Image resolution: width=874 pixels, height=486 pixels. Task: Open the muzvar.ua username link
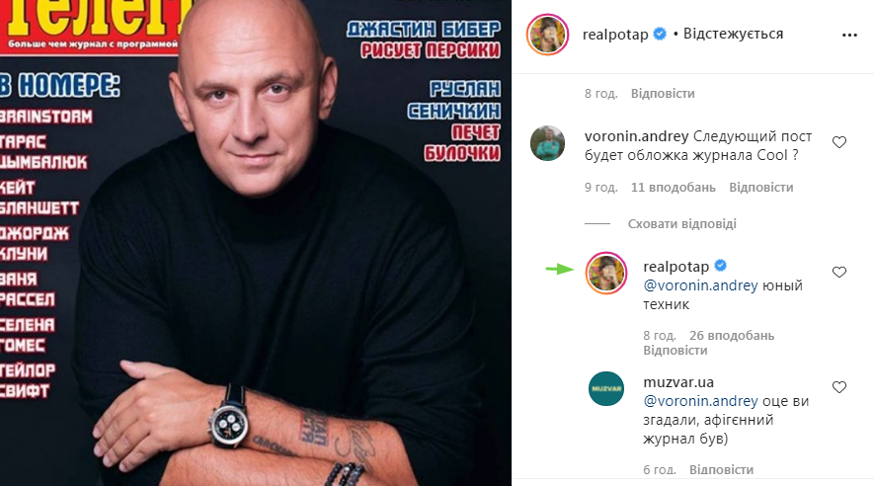point(678,382)
